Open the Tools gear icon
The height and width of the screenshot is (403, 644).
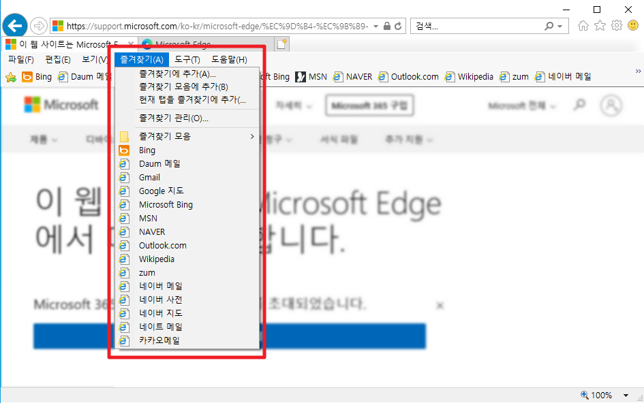pyautogui.click(x=617, y=26)
